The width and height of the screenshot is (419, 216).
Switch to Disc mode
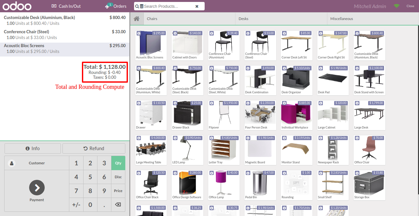(x=118, y=177)
